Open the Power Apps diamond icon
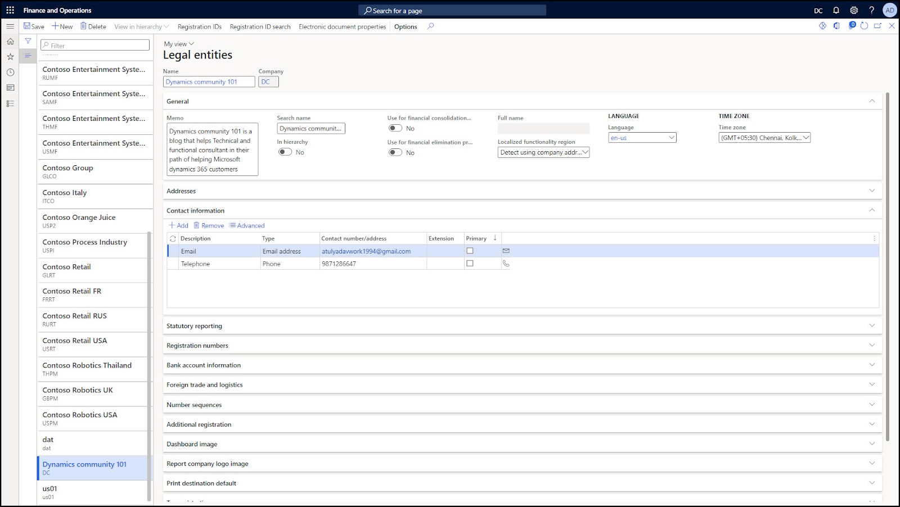Screen dimensions: 900x507 point(822,26)
